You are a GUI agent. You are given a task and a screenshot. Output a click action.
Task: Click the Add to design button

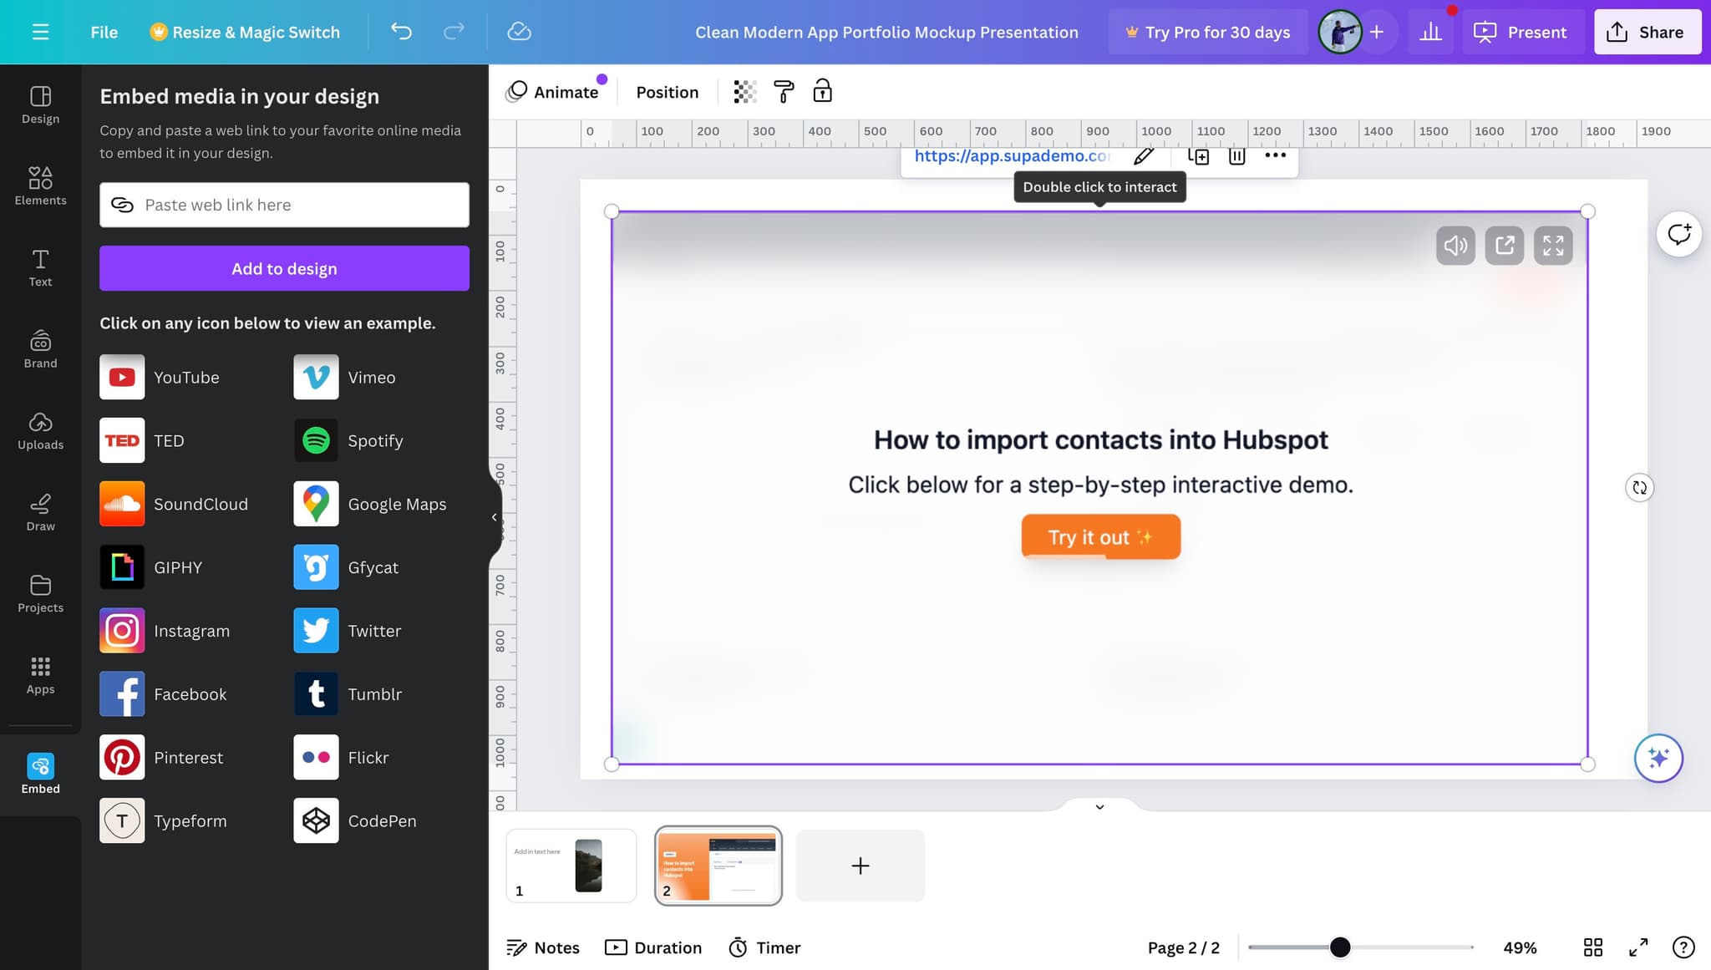(284, 268)
